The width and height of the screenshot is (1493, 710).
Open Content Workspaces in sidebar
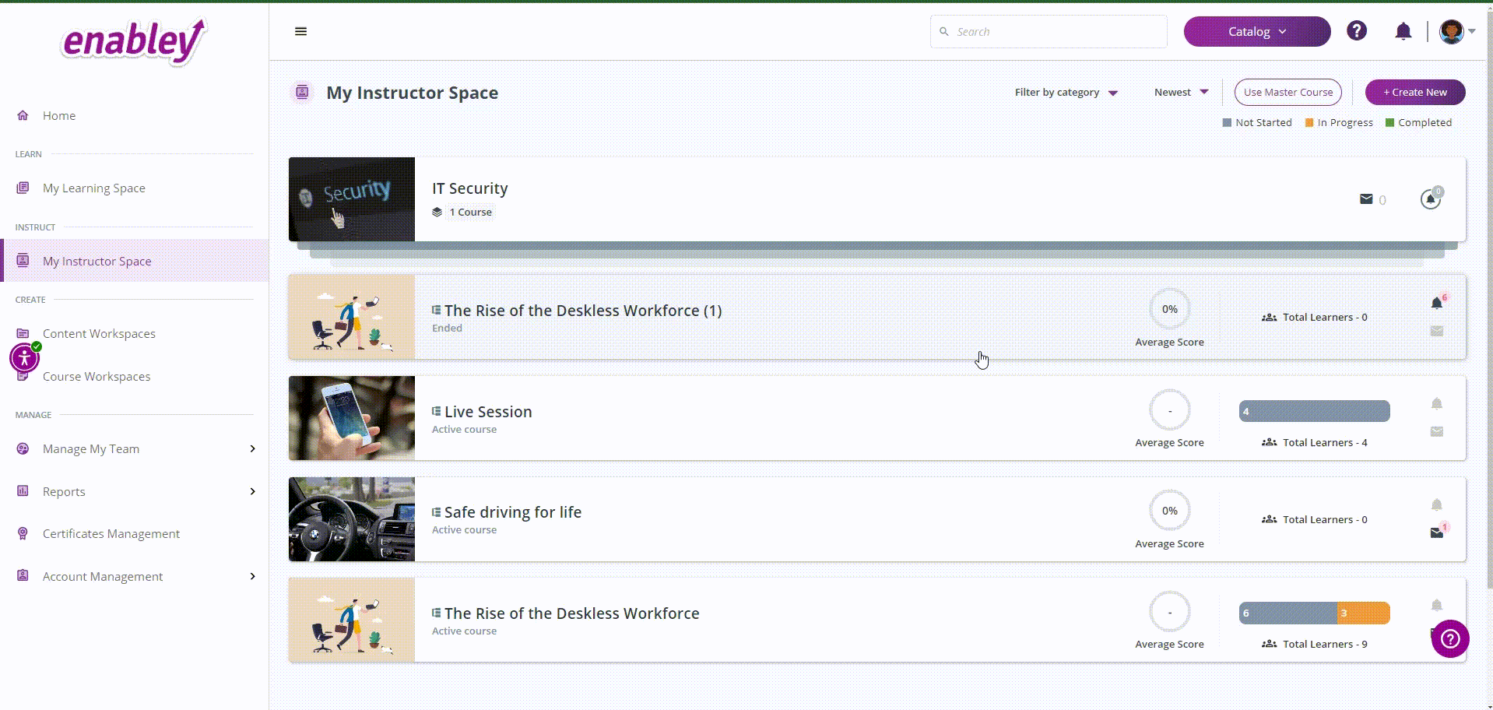pos(99,334)
